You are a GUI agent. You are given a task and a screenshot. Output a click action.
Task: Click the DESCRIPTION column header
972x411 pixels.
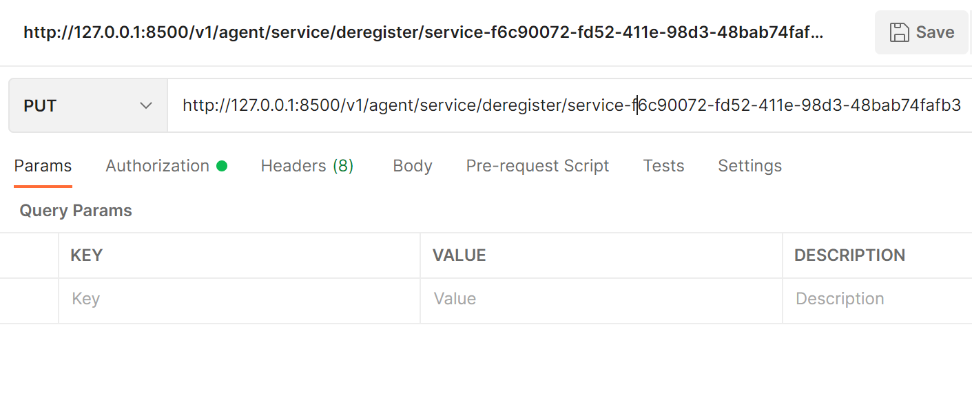coord(849,255)
